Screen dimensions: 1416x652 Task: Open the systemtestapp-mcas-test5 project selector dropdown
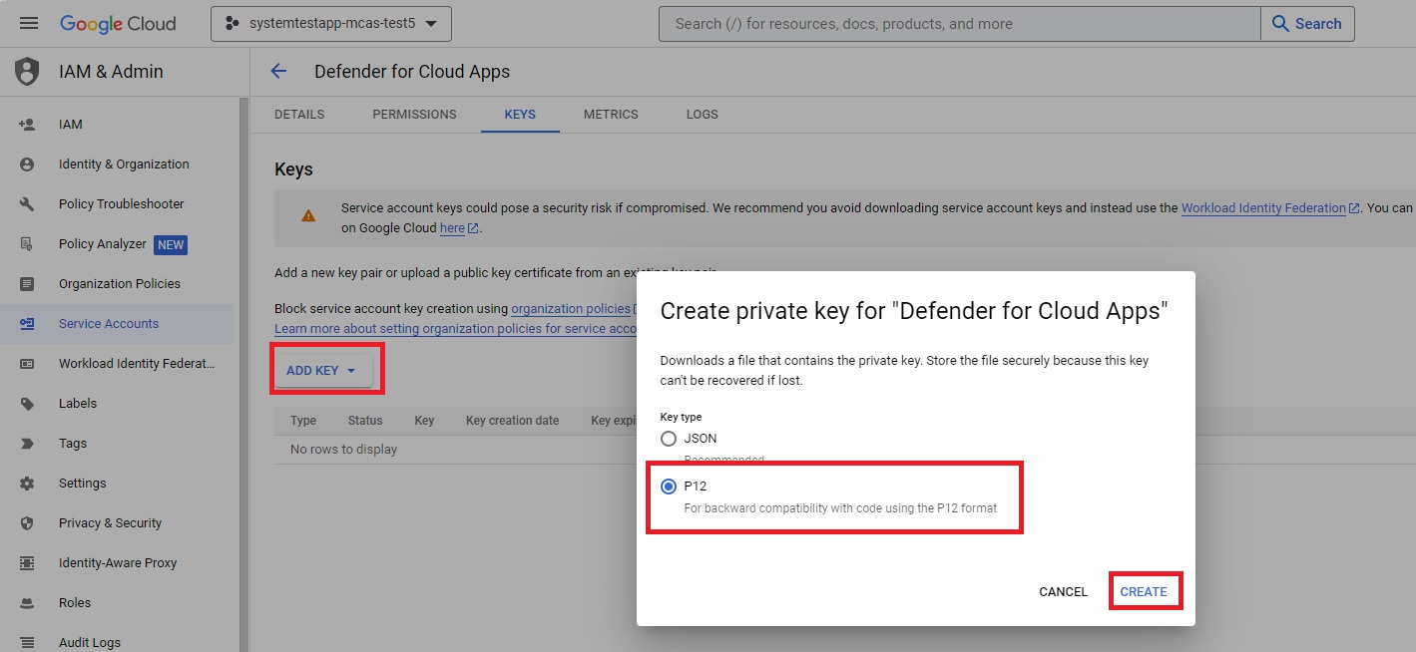click(331, 24)
